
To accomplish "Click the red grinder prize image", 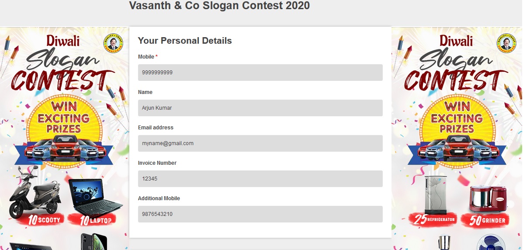I will click(x=488, y=199).
